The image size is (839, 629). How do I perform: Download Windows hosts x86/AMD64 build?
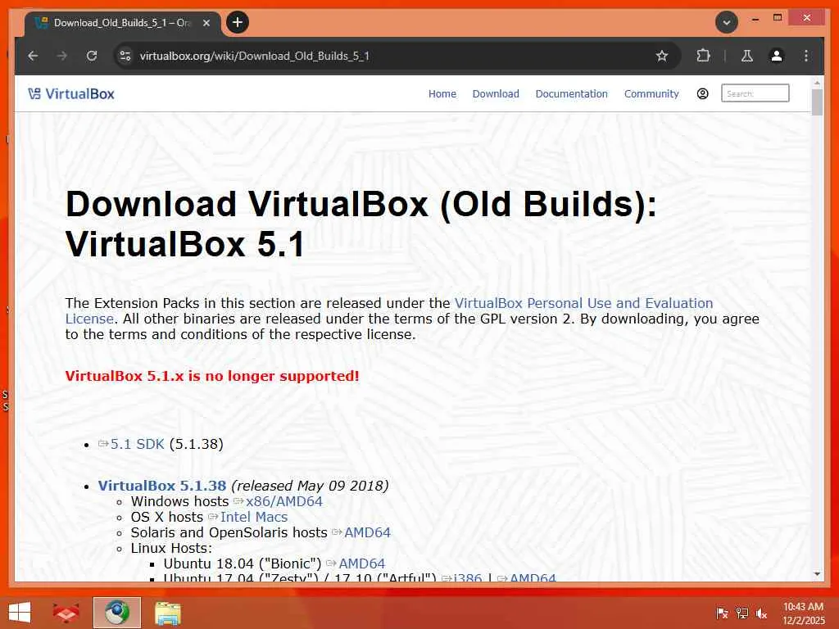click(283, 502)
